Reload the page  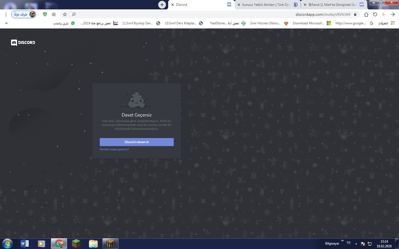[375, 14]
